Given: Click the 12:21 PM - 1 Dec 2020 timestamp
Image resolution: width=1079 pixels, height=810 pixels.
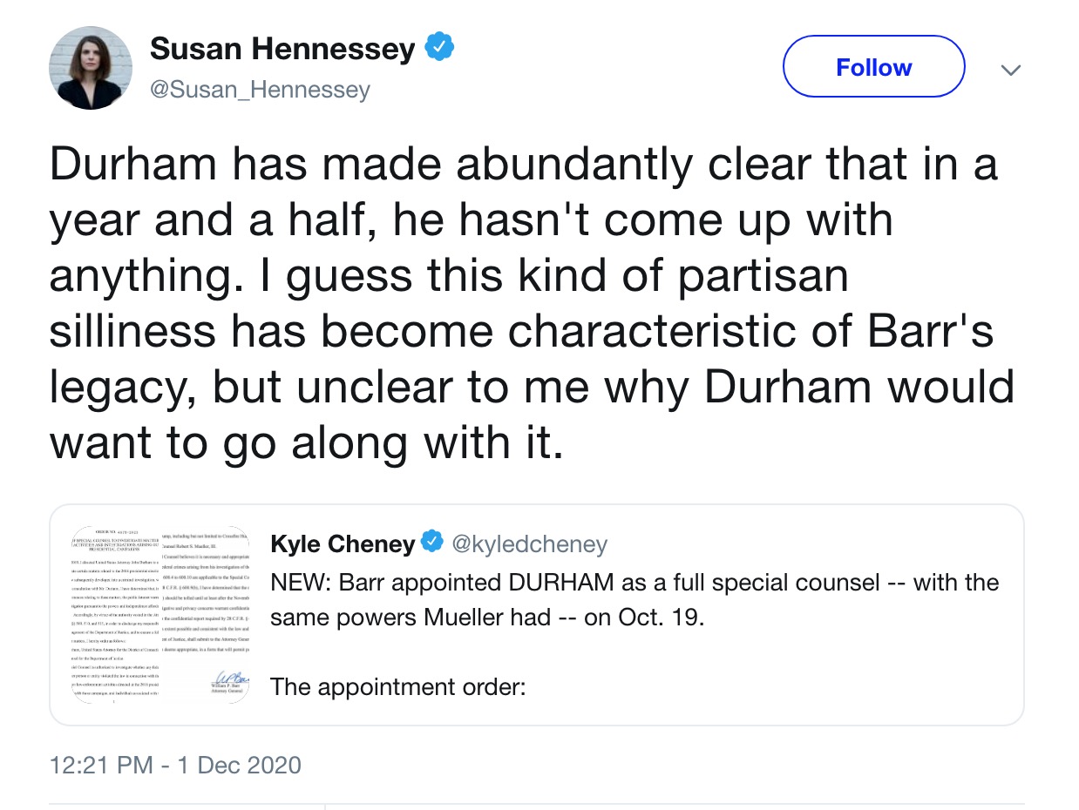Looking at the screenshot, I should (x=175, y=766).
